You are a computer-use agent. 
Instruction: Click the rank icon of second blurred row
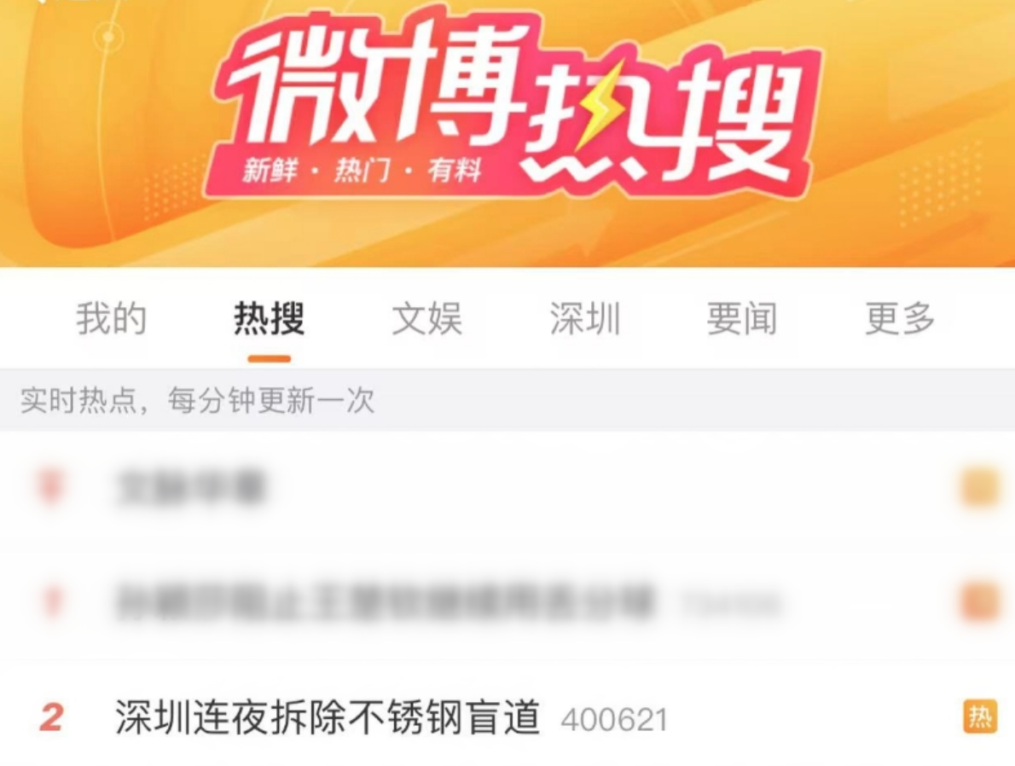52,601
